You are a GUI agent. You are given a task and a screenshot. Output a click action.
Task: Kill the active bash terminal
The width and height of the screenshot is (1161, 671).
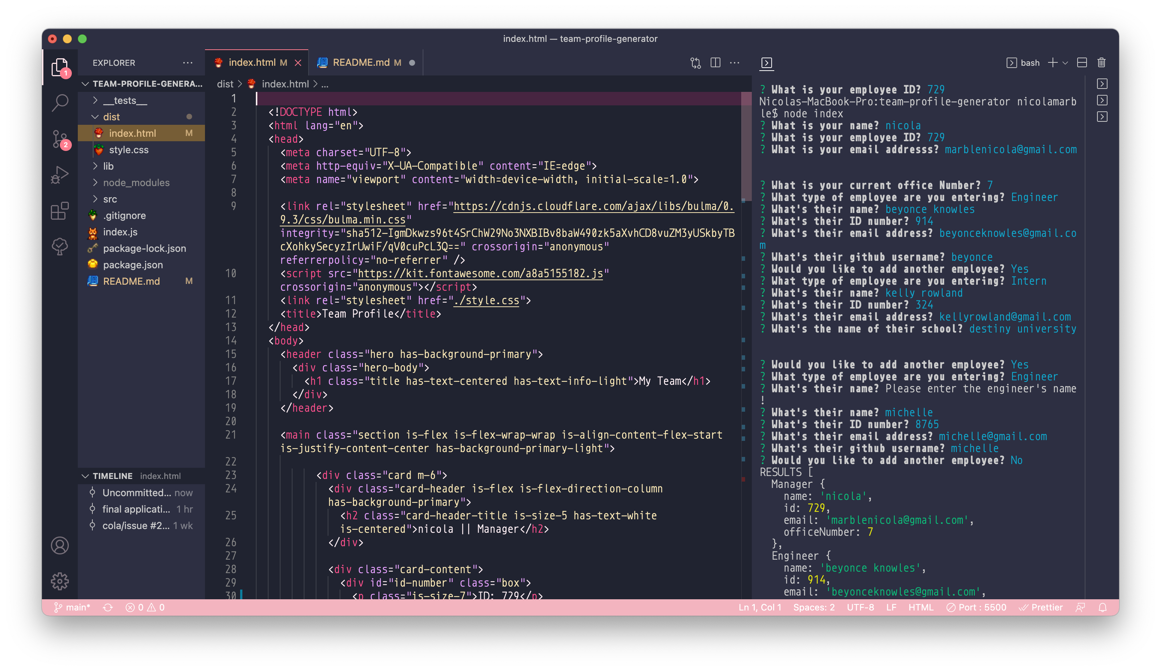click(x=1102, y=63)
